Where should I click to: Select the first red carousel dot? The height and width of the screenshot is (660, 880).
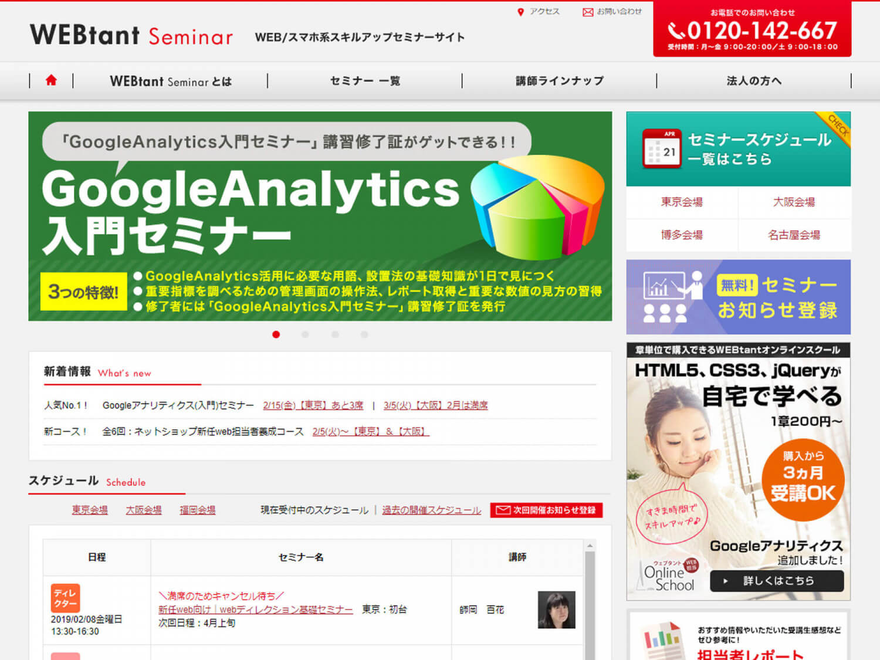pyautogui.click(x=276, y=334)
